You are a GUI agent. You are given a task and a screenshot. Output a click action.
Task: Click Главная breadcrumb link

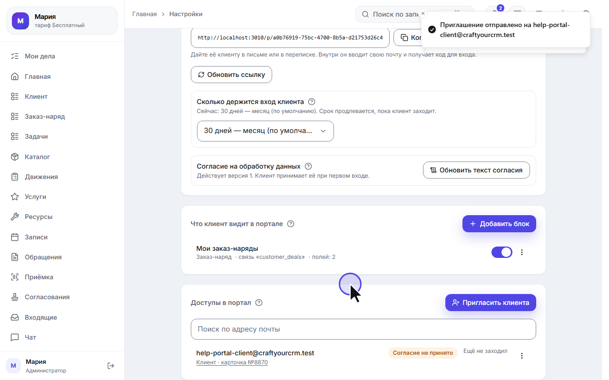coord(144,14)
